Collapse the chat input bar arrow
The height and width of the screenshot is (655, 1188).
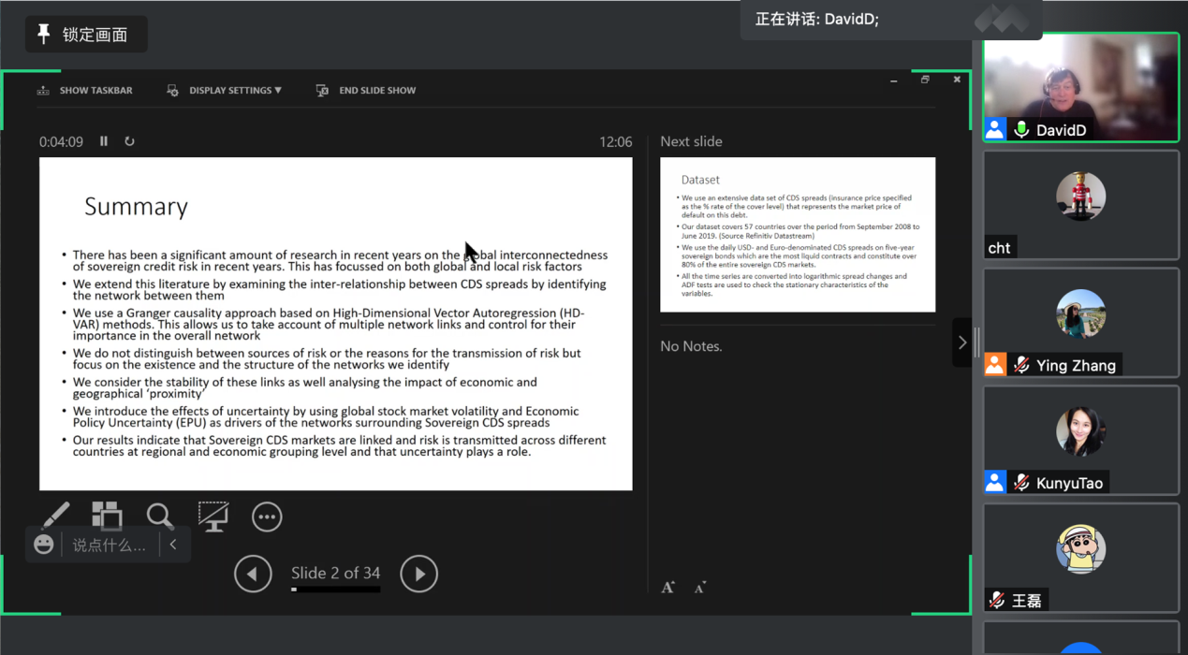coord(173,545)
